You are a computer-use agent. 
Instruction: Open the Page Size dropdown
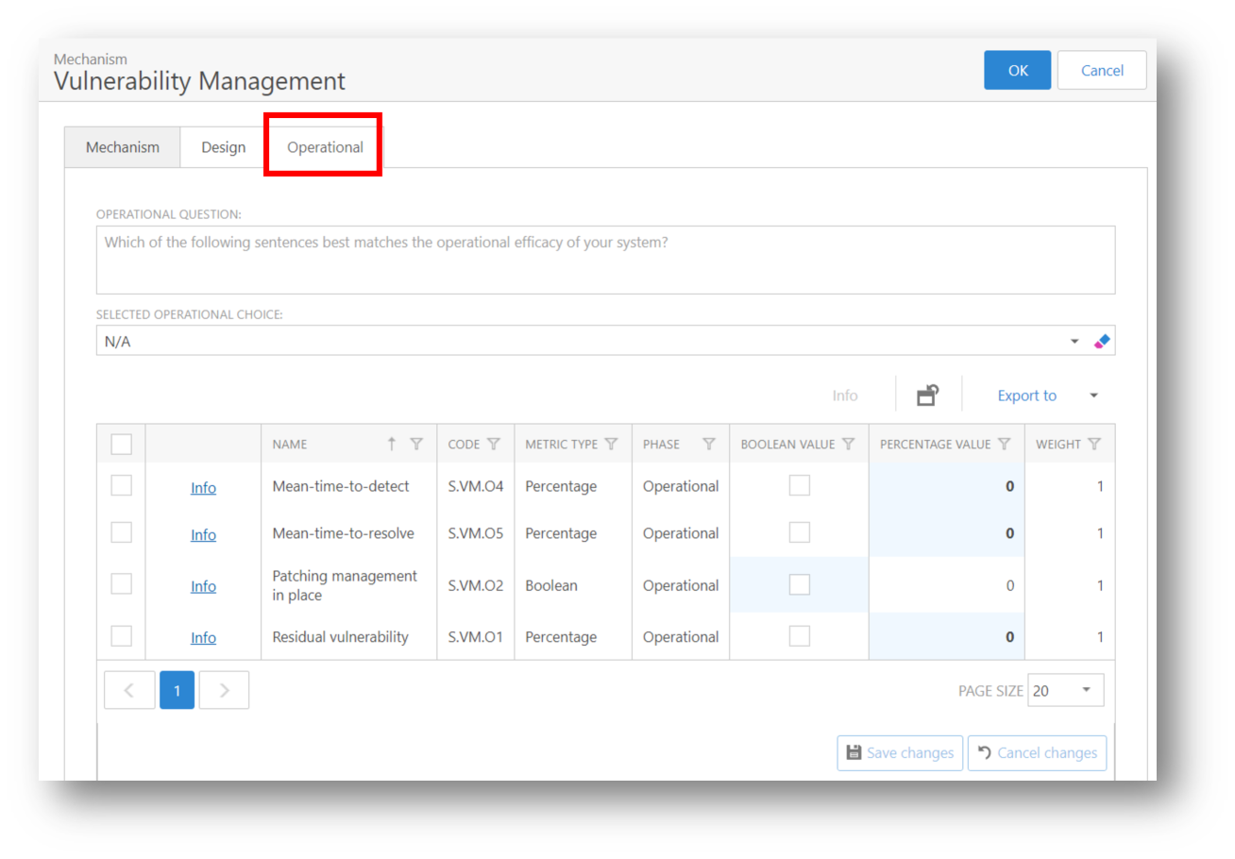click(x=1085, y=690)
